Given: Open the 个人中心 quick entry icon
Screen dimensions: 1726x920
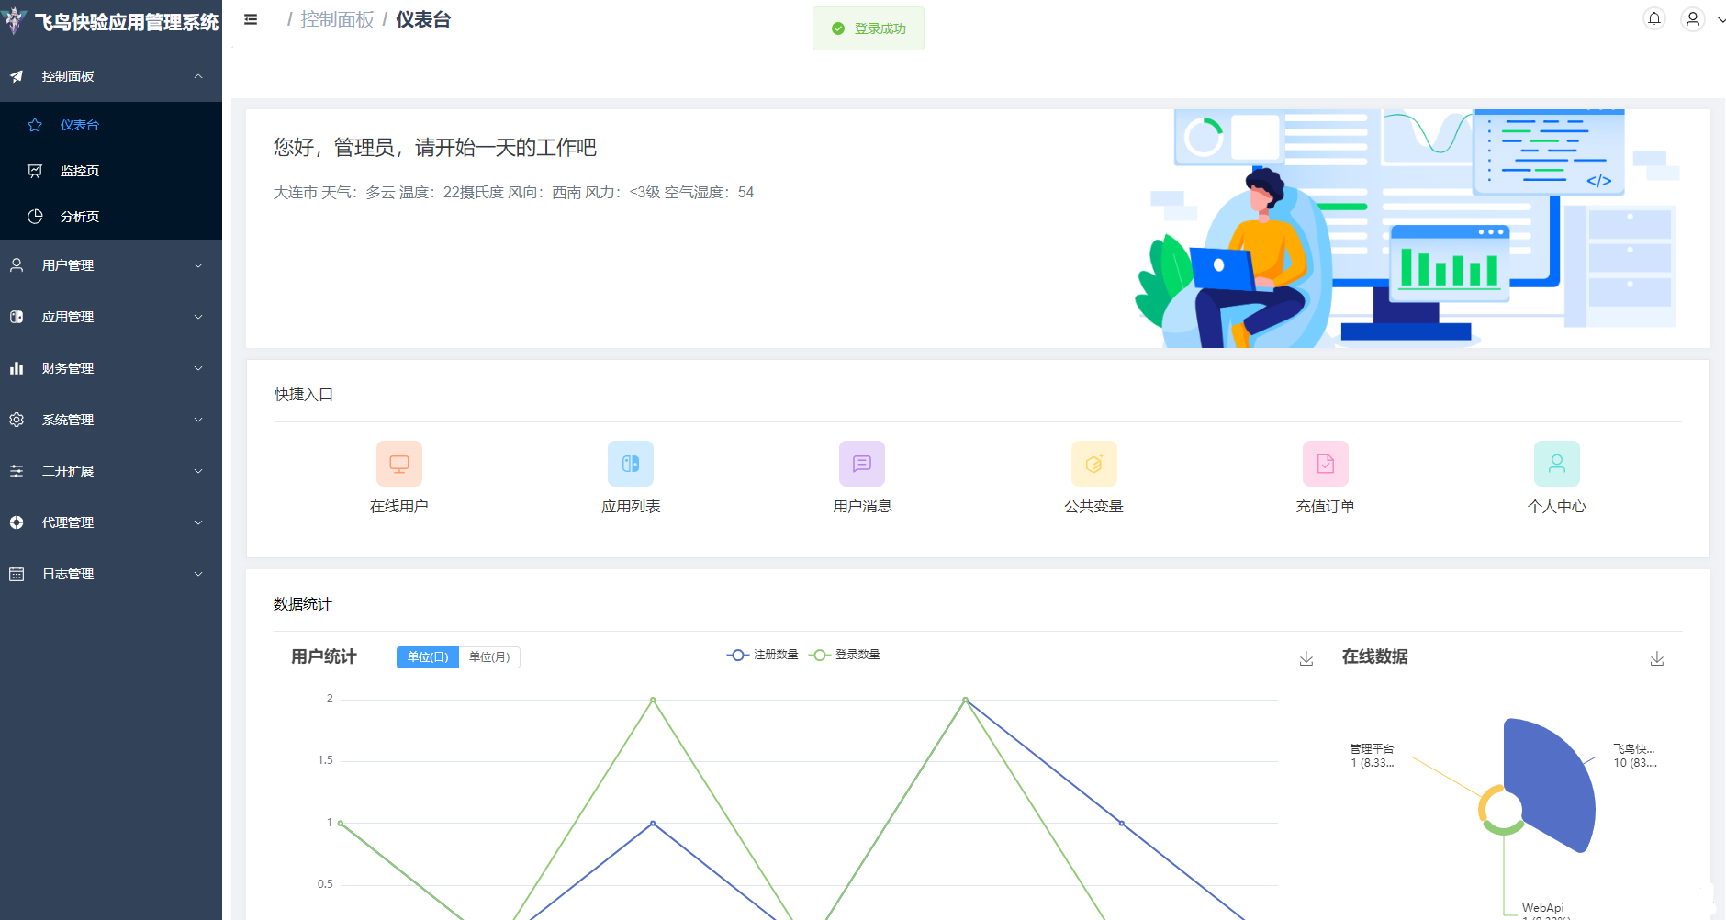Looking at the screenshot, I should pos(1557,464).
